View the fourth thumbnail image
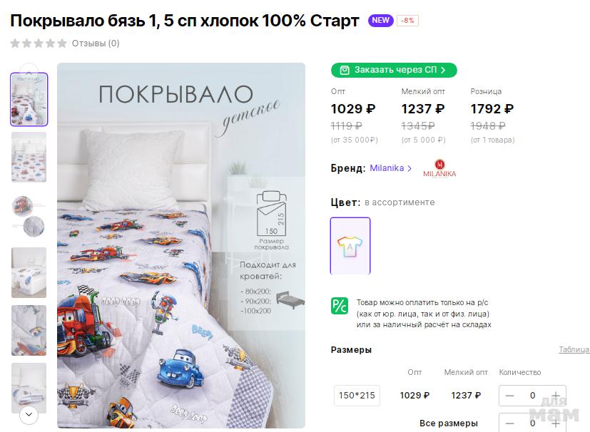Viewport: 590px width, 432px height. 29,272
